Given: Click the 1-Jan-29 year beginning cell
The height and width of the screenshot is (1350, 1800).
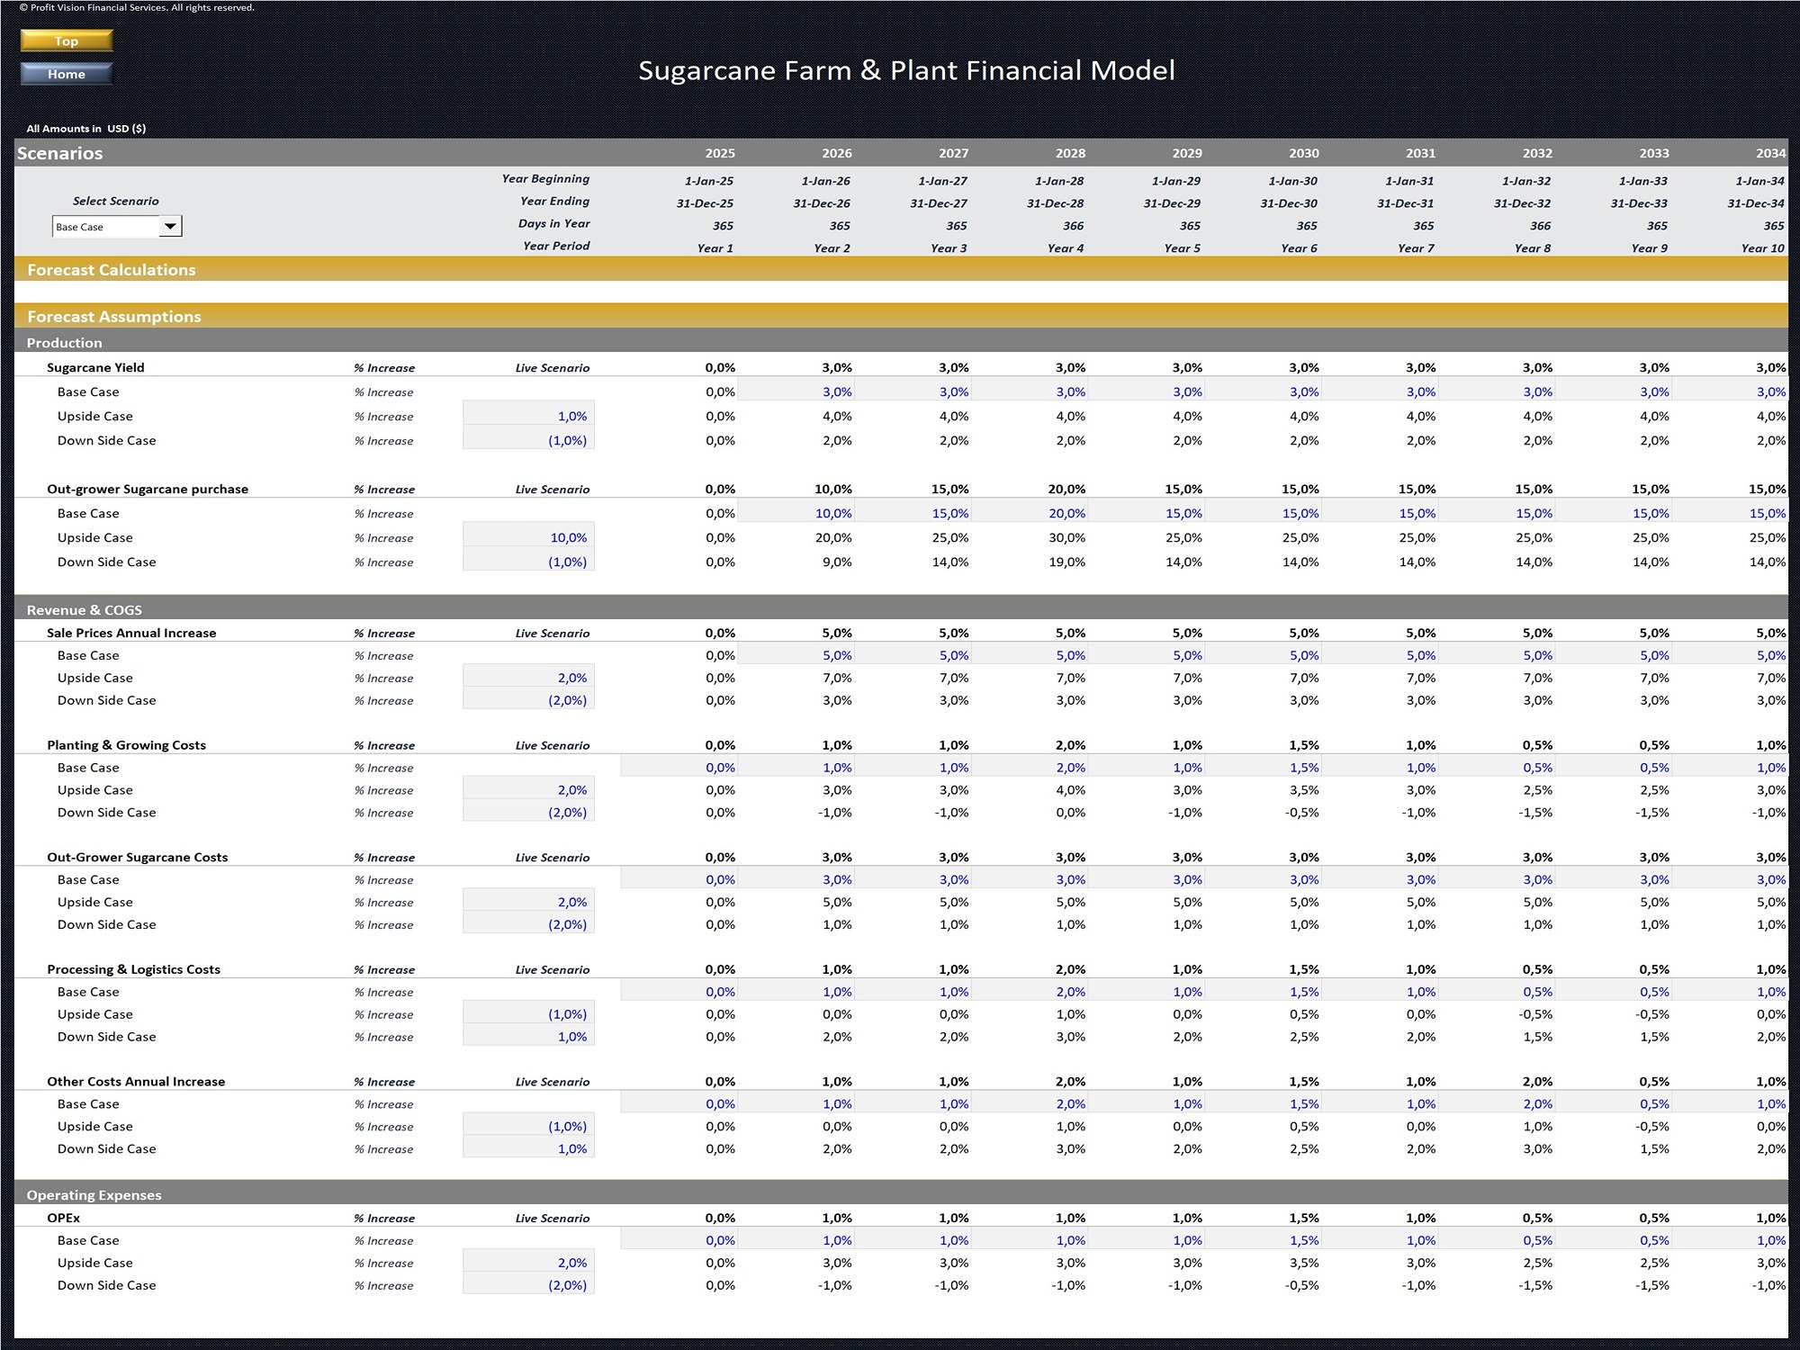Looking at the screenshot, I should (x=1175, y=181).
